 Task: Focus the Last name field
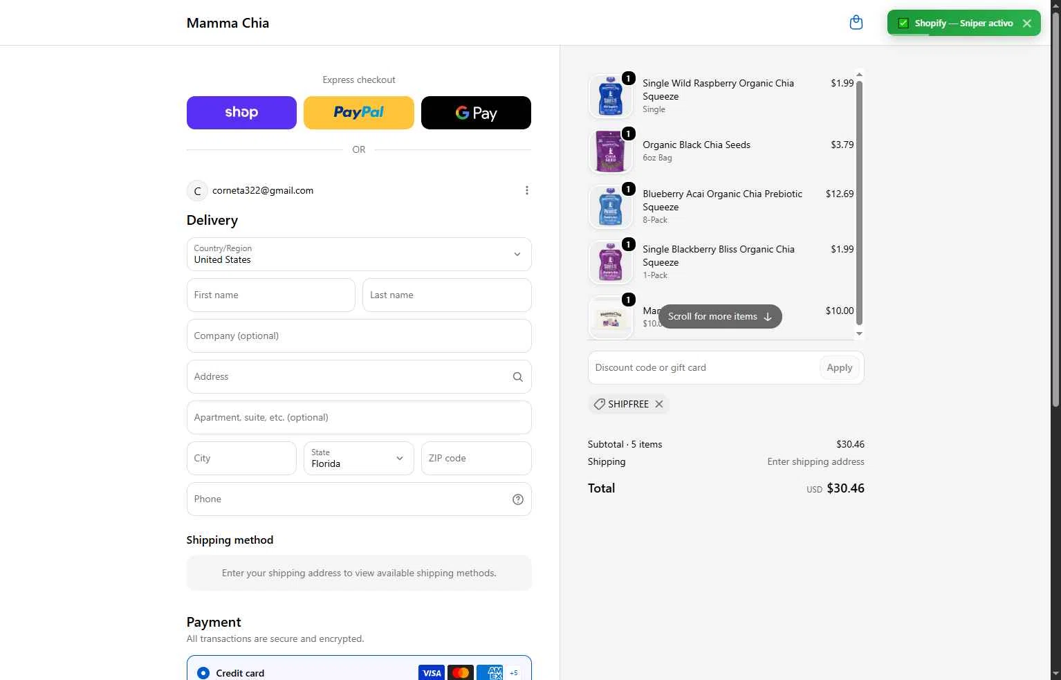click(447, 295)
